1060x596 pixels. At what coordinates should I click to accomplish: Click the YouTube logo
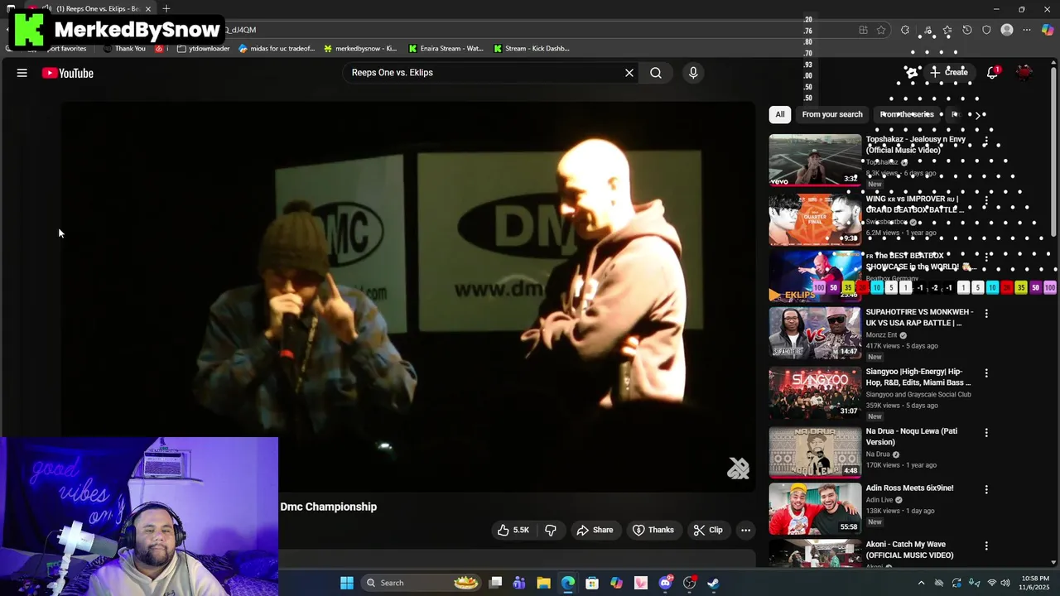[x=68, y=73]
